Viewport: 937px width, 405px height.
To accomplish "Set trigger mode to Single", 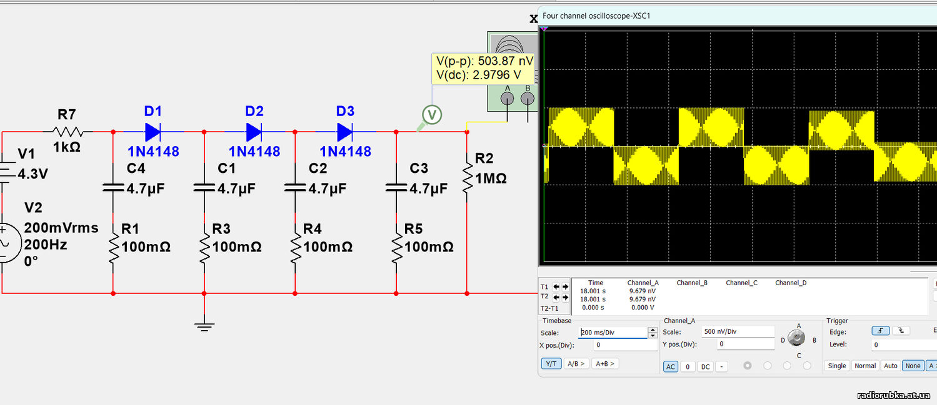I will (x=837, y=366).
